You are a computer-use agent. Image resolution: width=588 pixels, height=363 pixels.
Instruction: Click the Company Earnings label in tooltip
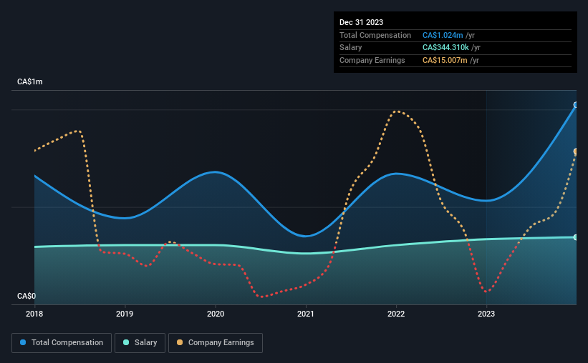pos(372,60)
